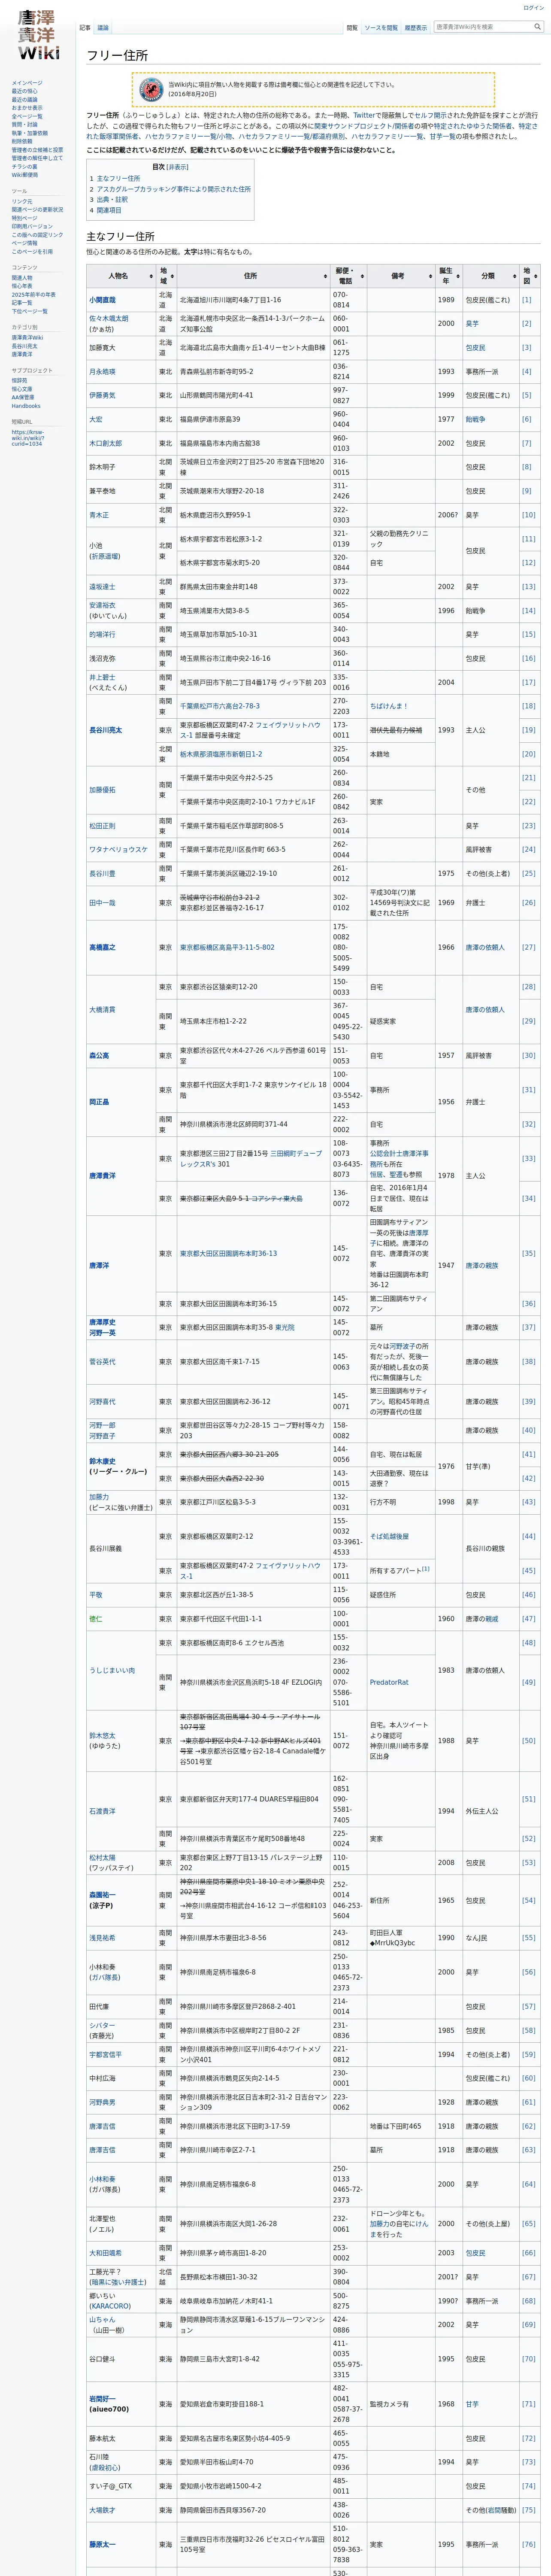Open Twitter link in the intro paragraph
This screenshot has width=551, height=2576.
click(364, 115)
